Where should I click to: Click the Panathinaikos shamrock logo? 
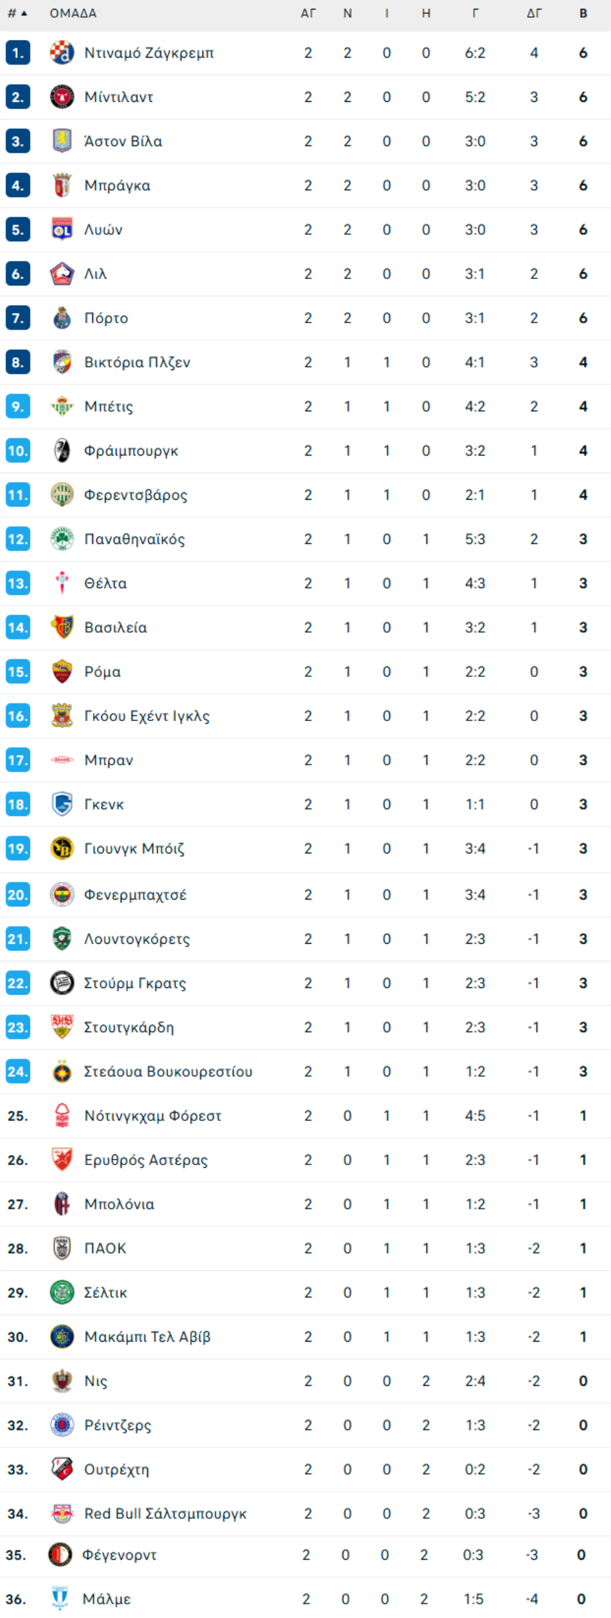[x=62, y=539]
